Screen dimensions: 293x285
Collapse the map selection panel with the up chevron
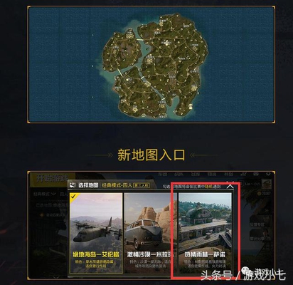(230, 186)
